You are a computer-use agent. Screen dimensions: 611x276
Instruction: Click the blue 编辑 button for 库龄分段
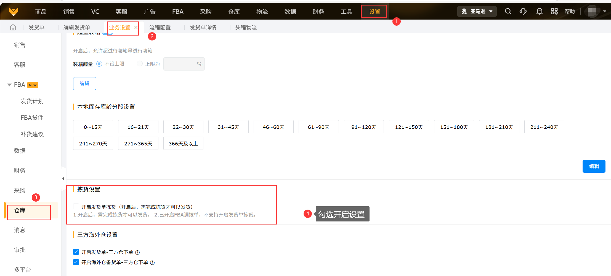point(594,166)
